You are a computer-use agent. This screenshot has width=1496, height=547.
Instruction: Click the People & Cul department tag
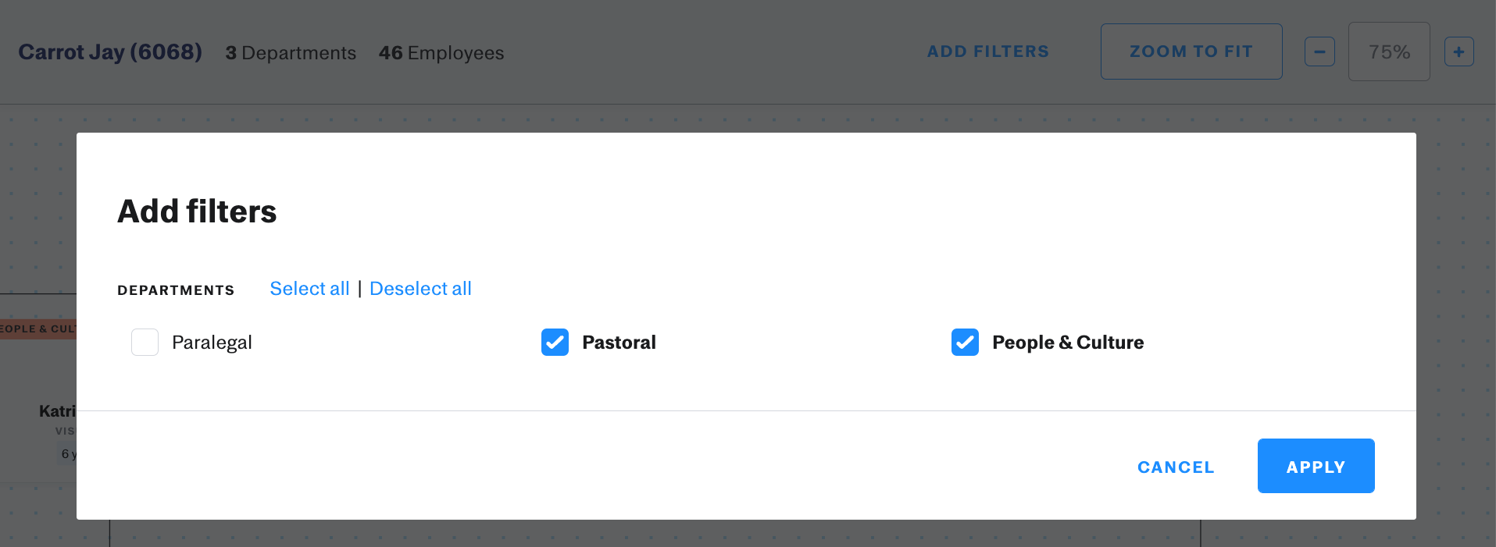[38, 329]
